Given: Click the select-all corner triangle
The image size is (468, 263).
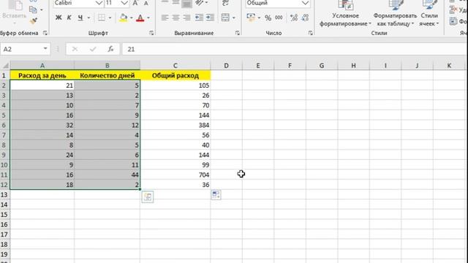Looking at the screenshot, I should pyautogui.click(x=5, y=66).
